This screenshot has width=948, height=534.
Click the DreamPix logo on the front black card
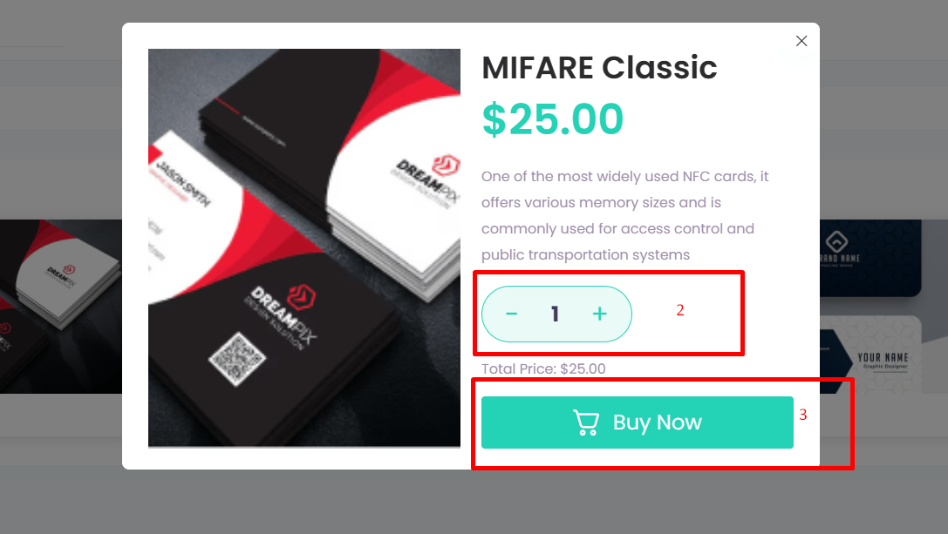point(284,314)
